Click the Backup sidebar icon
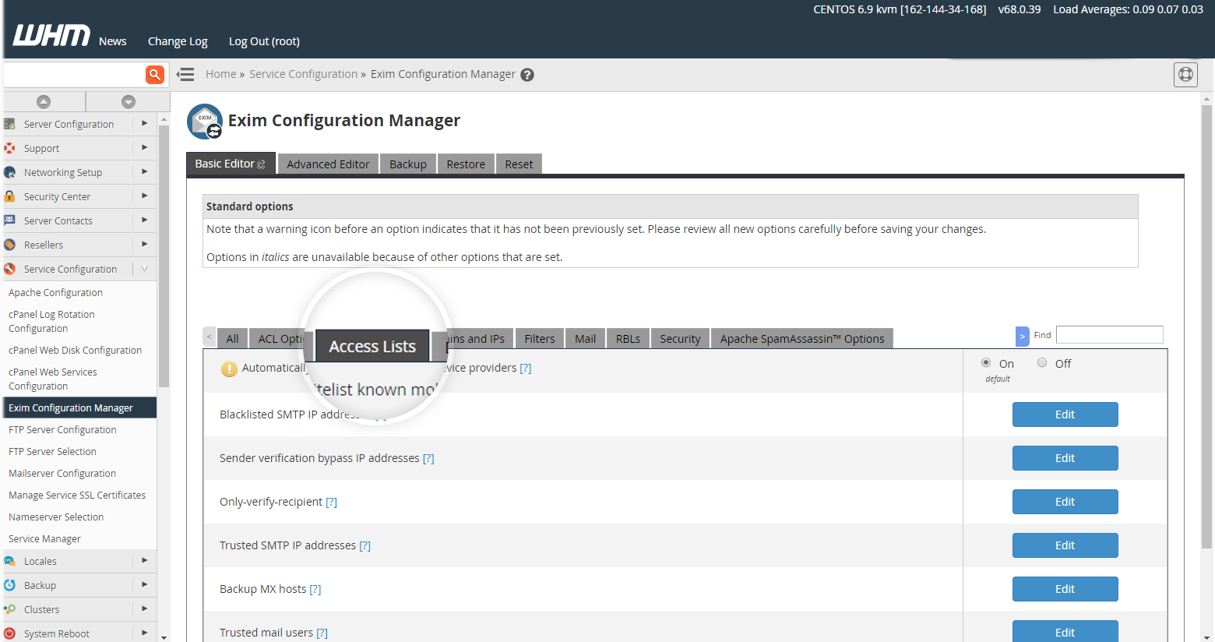This screenshot has height=642, width=1215. (x=10, y=585)
